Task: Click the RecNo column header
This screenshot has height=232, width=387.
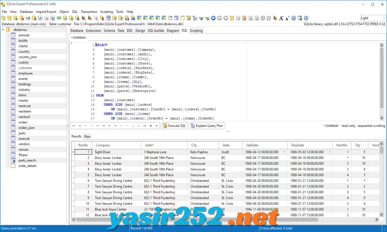Action: [x=83, y=145]
